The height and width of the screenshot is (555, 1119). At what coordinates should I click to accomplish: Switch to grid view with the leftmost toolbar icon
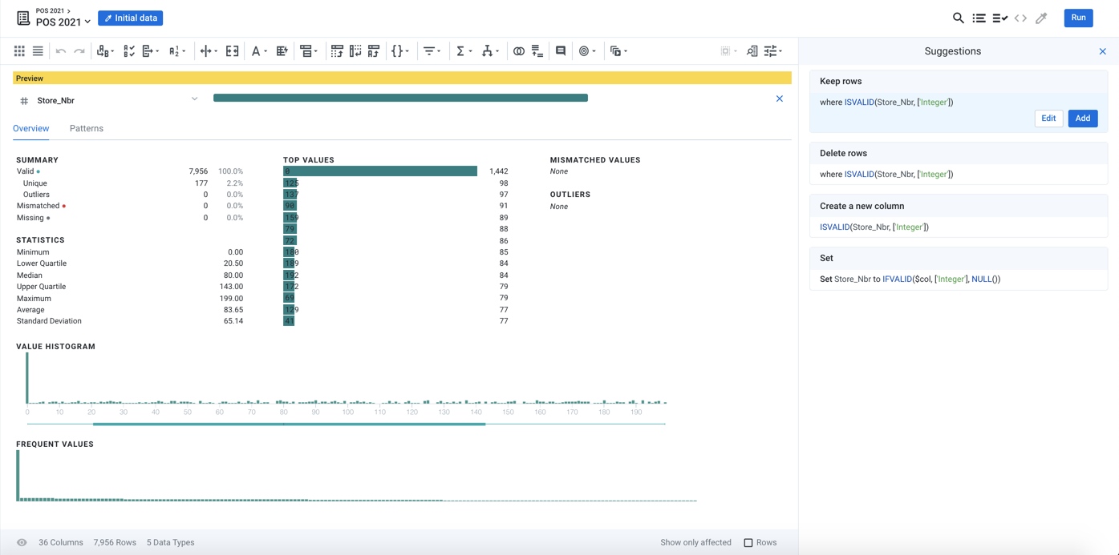pyautogui.click(x=18, y=50)
